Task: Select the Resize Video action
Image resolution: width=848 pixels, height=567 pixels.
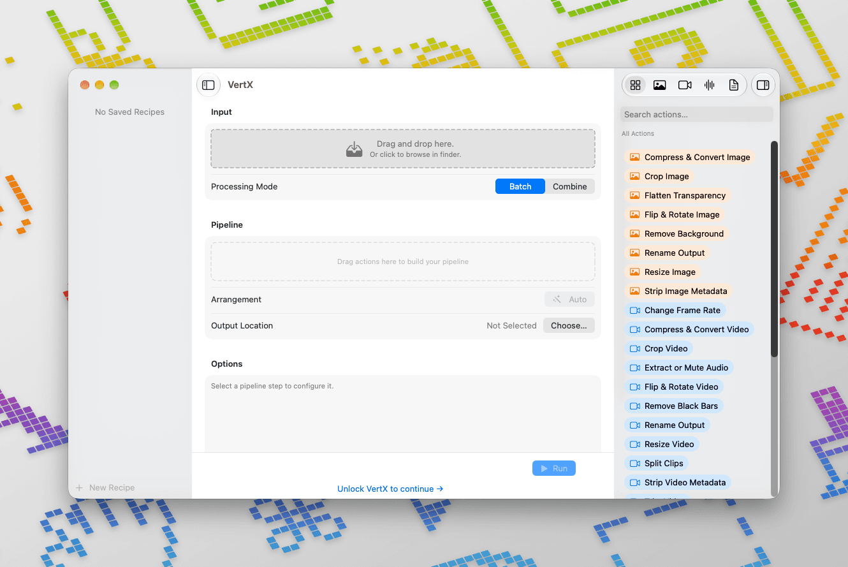Action: pos(662,444)
